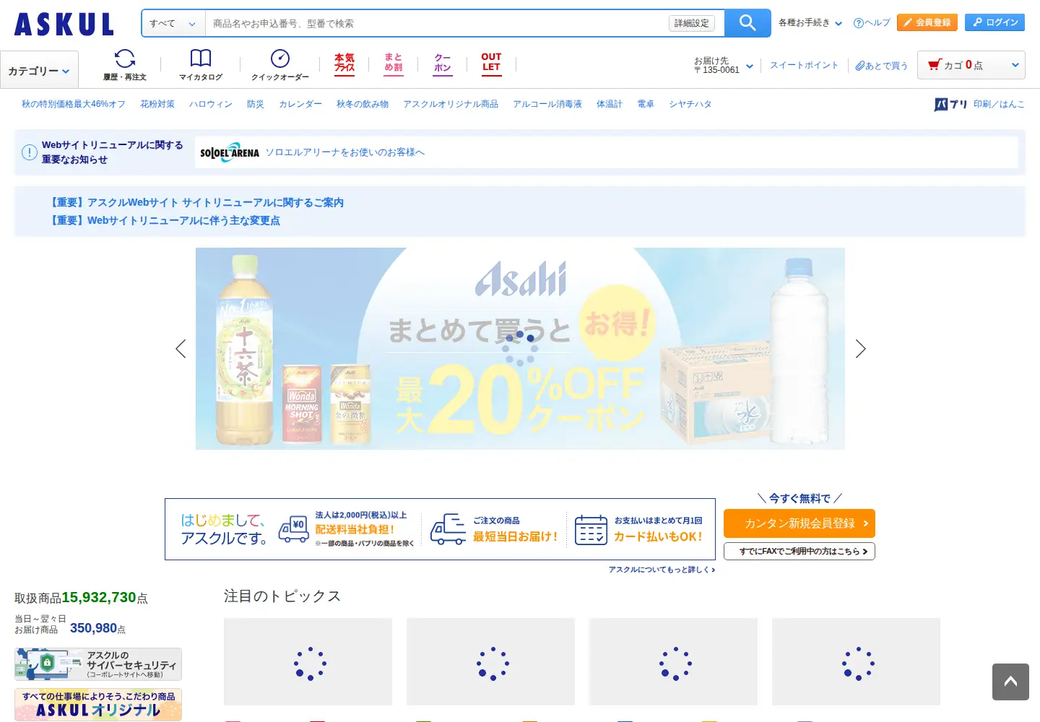The width and height of the screenshot is (1040, 722).
Task: Click the shopping cart icon
Action: [935, 65]
